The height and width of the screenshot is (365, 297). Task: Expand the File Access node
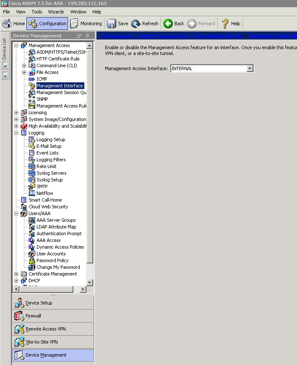click(24, 73)
